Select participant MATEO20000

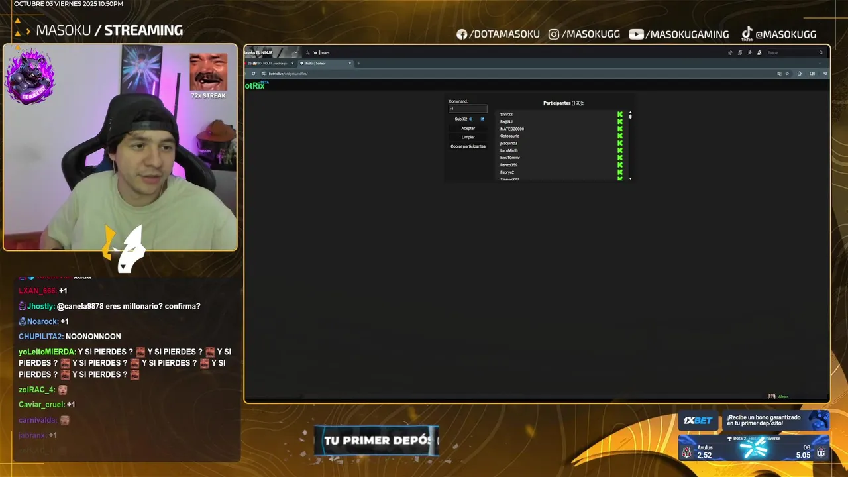[x=511, y=129]
